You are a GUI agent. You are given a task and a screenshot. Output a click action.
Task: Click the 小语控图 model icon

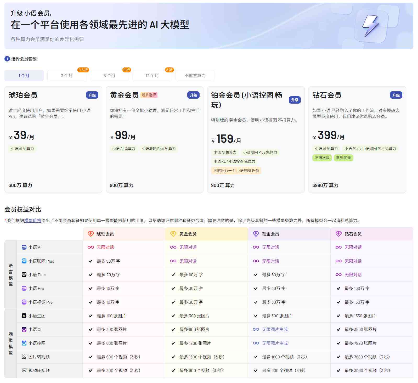[24, 343]
